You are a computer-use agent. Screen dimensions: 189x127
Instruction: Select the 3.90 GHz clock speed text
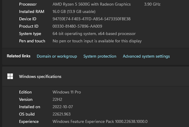point(152,4)
